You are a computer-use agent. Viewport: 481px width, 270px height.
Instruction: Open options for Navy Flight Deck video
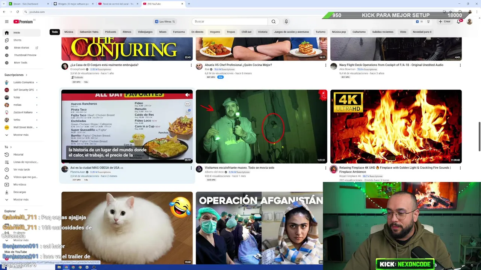click(x=460, y=65)
